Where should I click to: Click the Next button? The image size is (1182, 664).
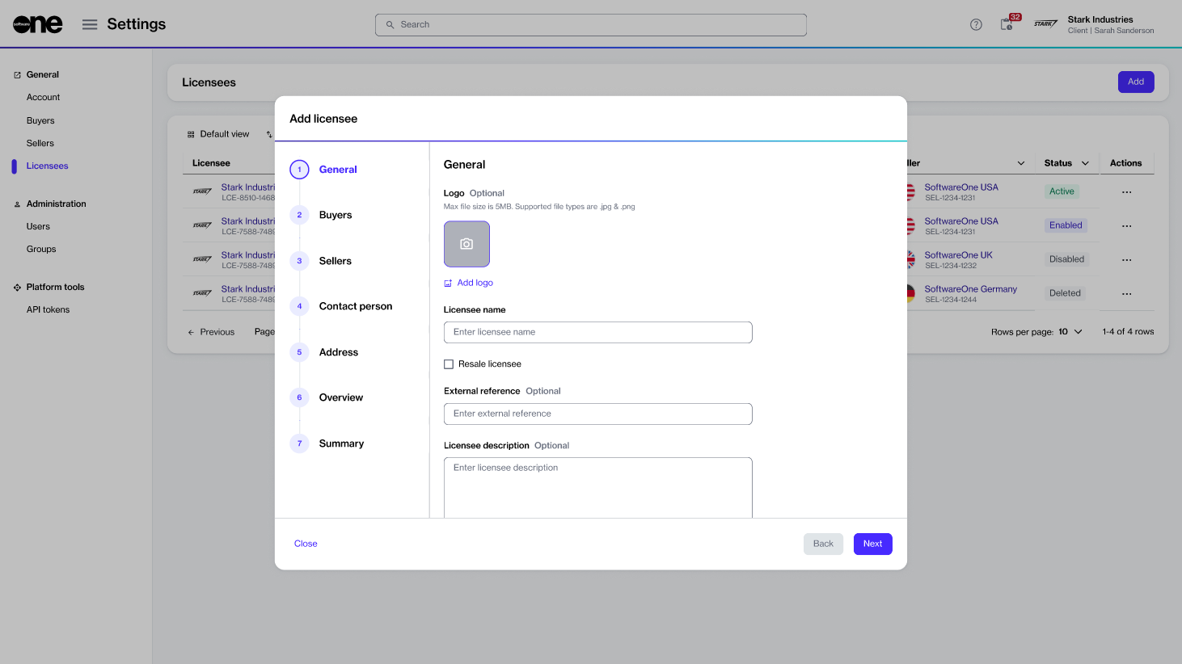872,544
